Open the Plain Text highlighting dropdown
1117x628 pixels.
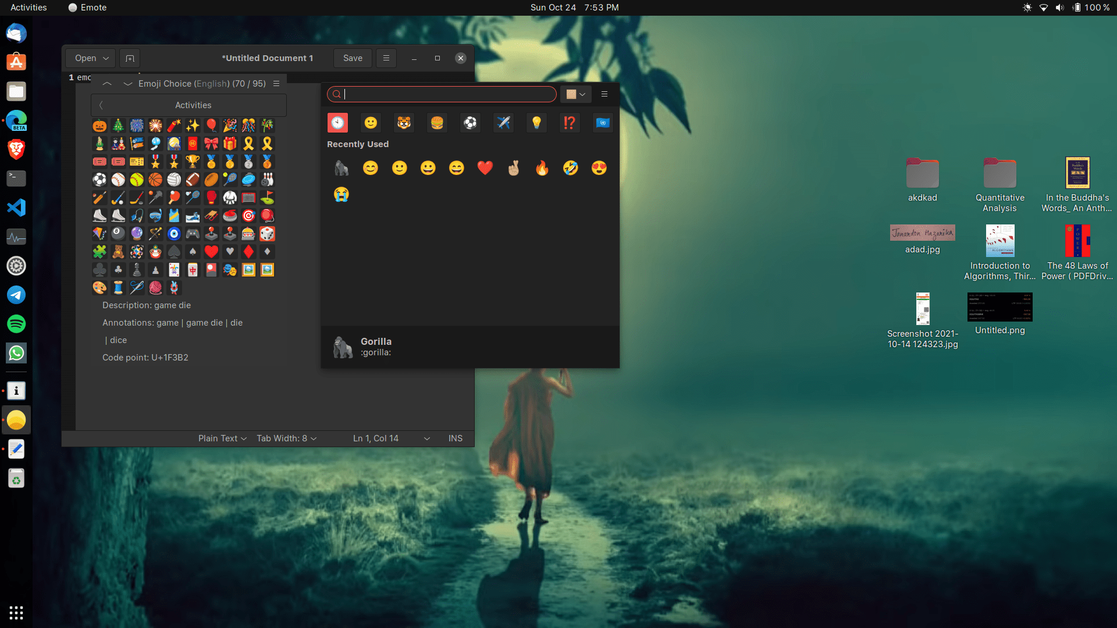[222, 438]
